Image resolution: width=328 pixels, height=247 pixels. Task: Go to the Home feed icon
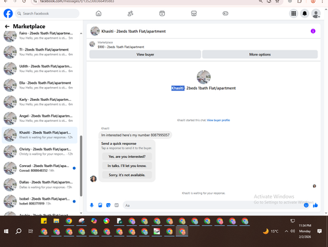coord(98,14)
